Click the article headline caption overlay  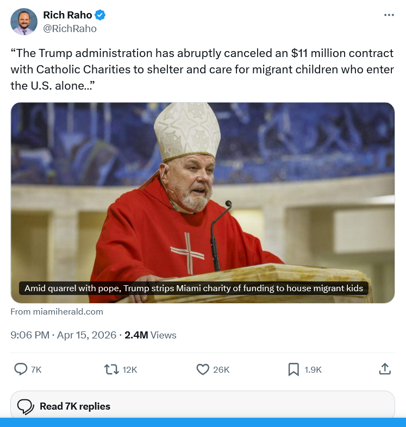(x=193, y=288)
